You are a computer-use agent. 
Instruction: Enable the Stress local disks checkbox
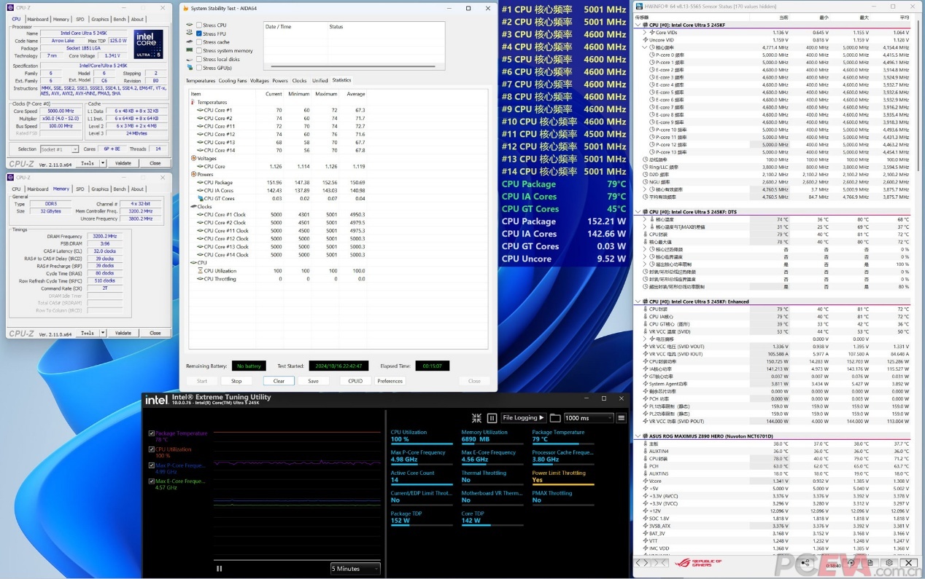(x=199, y=59)
